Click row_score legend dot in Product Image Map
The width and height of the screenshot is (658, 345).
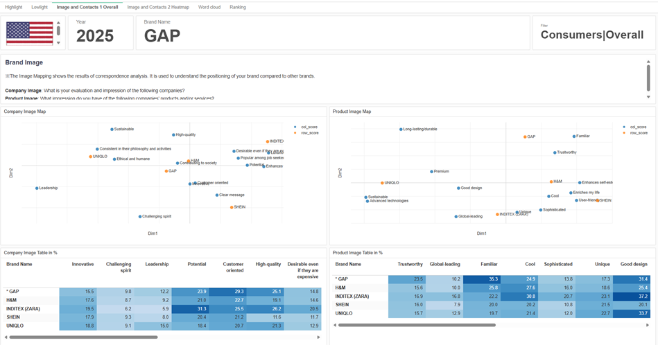click(x=623, y=132)
